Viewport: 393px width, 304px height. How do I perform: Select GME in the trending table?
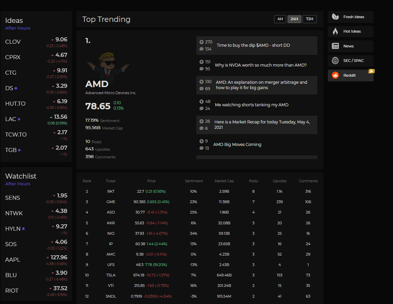[111, 202]
